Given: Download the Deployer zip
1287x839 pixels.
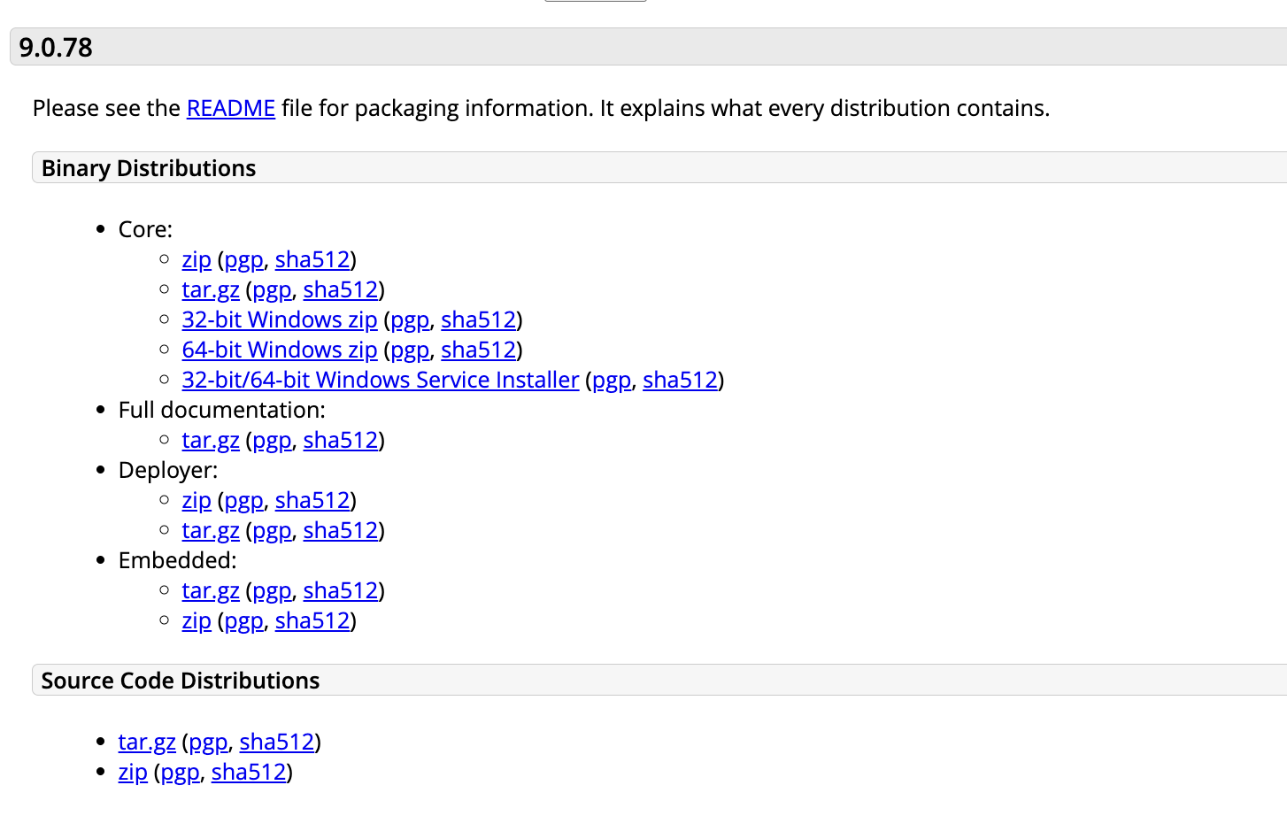Looking at the screenshot, I should (197, 500).
